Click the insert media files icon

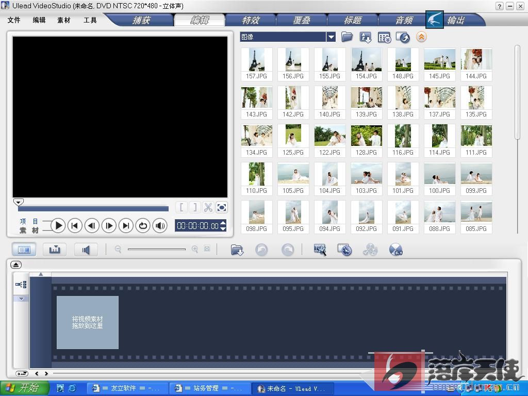click(x=237, y=250)
